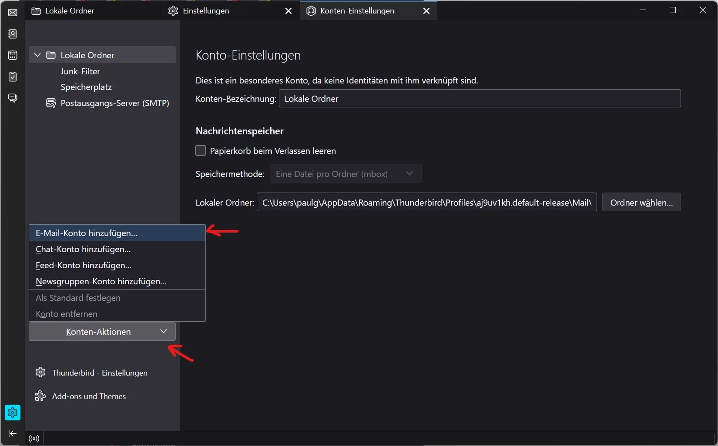Viewport: 718px width, 446px height.
Task: Switch to the Lokale Ordner tab
Action: click(x=94, y=11)
